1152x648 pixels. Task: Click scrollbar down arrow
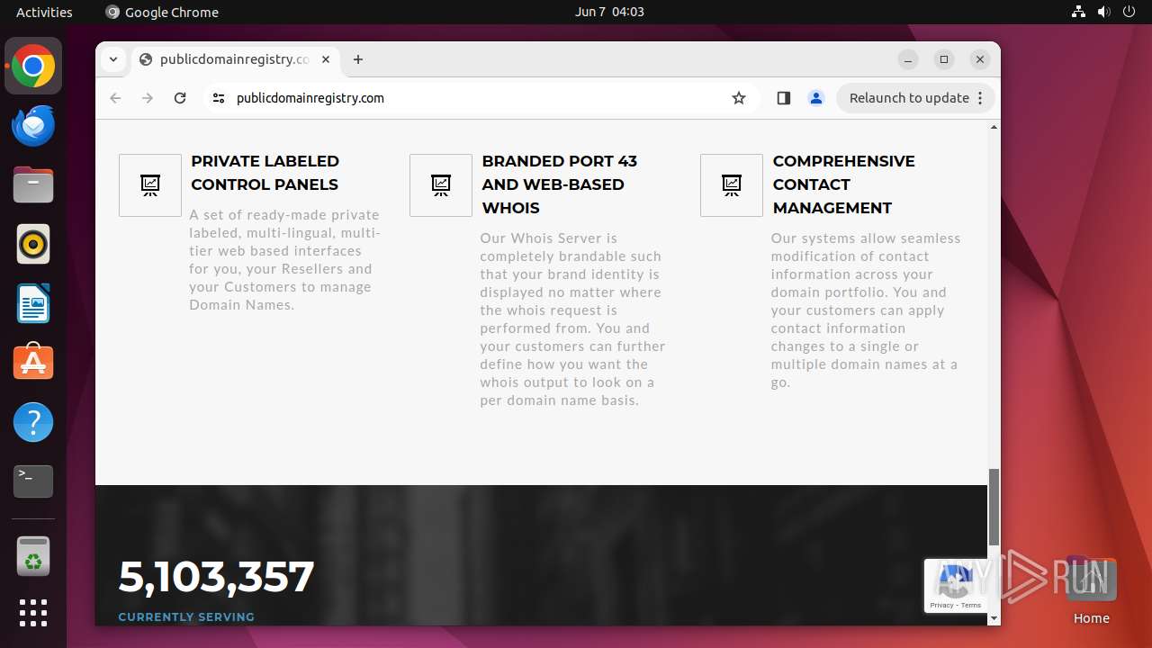[x=994, y=618]
